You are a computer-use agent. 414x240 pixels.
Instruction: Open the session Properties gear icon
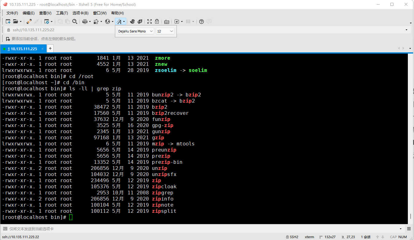[47, 21]
